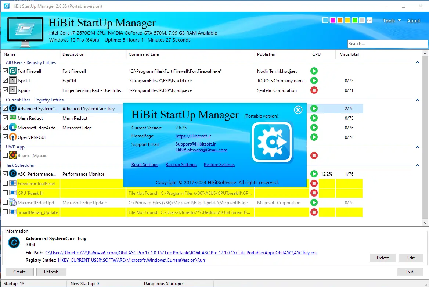Select the orange color theme swatch
The image size is (429, 287).
(340, 20)
